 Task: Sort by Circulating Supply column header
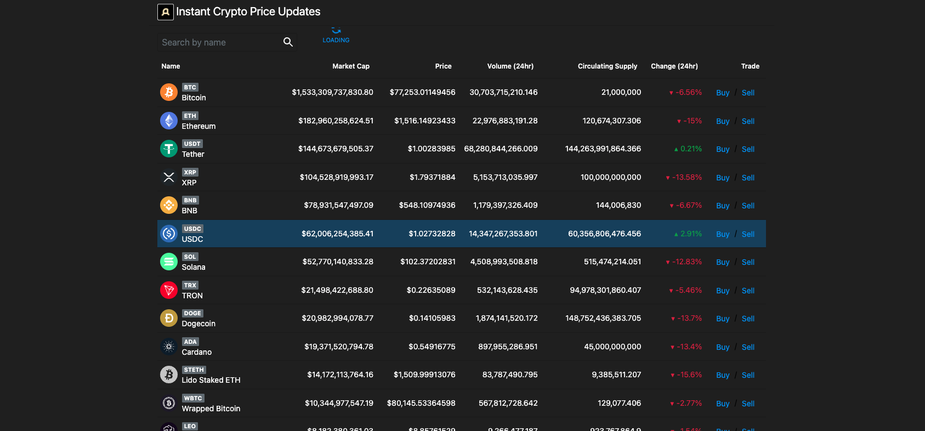point(608,66)
